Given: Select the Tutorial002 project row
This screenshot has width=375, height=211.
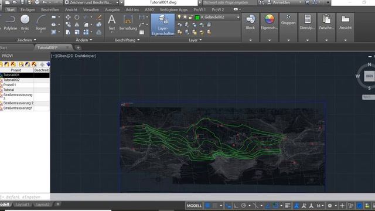Looking at the screenshot, I should [x=25, y=80].
